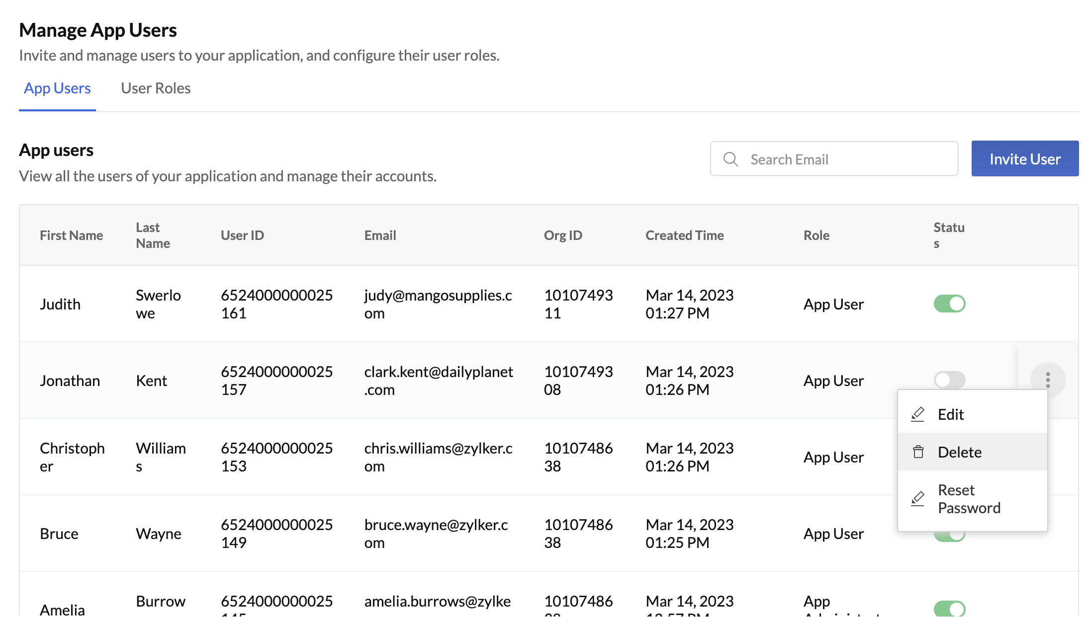Open the three-dot actions menu for Jonathan Kent
Viewport: 1086px width, 617px height.
(1048, 380)
